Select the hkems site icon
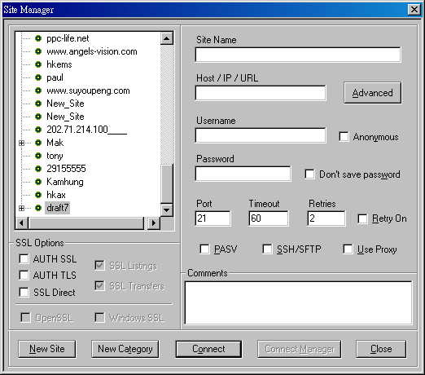The width and height of the screenshot is (425, 375). tap(38, 64)
